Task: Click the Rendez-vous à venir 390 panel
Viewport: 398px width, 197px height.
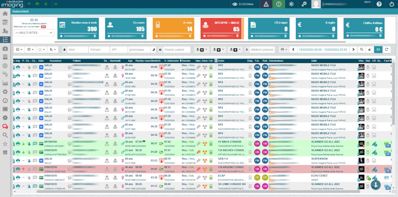Action: (x=78, y=28)
